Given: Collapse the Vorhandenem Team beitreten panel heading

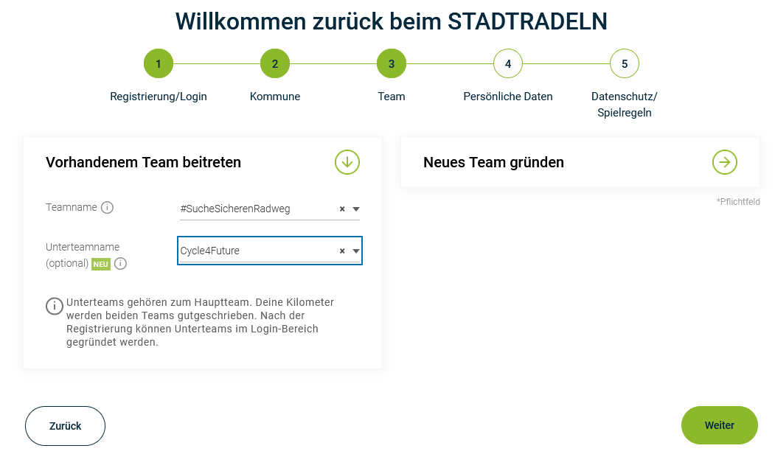Looking at the screenshot, I should coord(143,162).
